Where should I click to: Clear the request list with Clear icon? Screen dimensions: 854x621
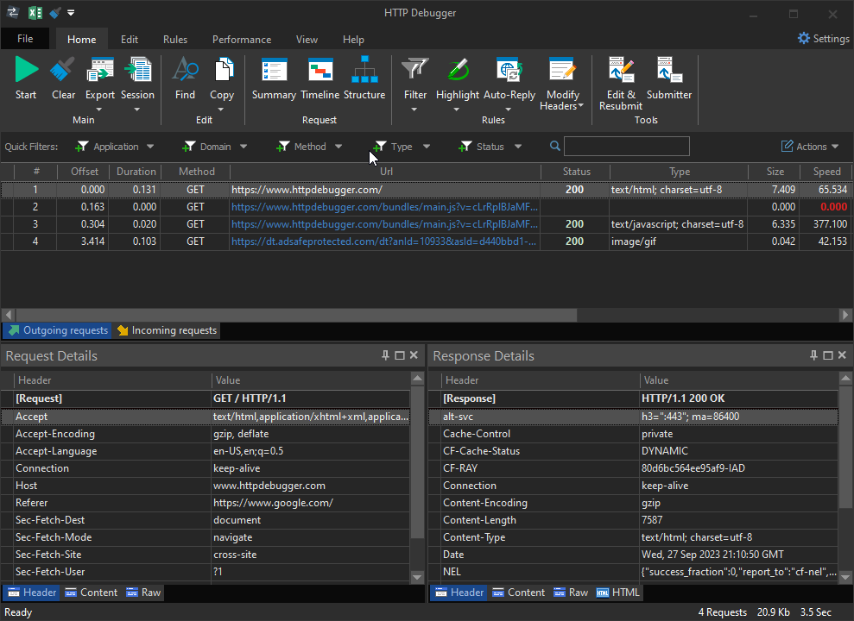pos(63,78)
